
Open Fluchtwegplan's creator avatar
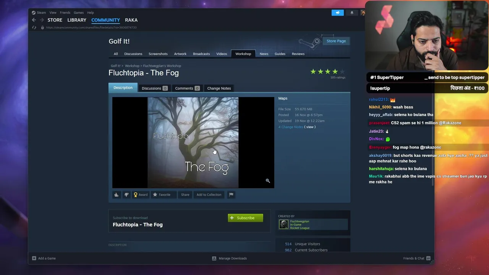click(283, 225)
